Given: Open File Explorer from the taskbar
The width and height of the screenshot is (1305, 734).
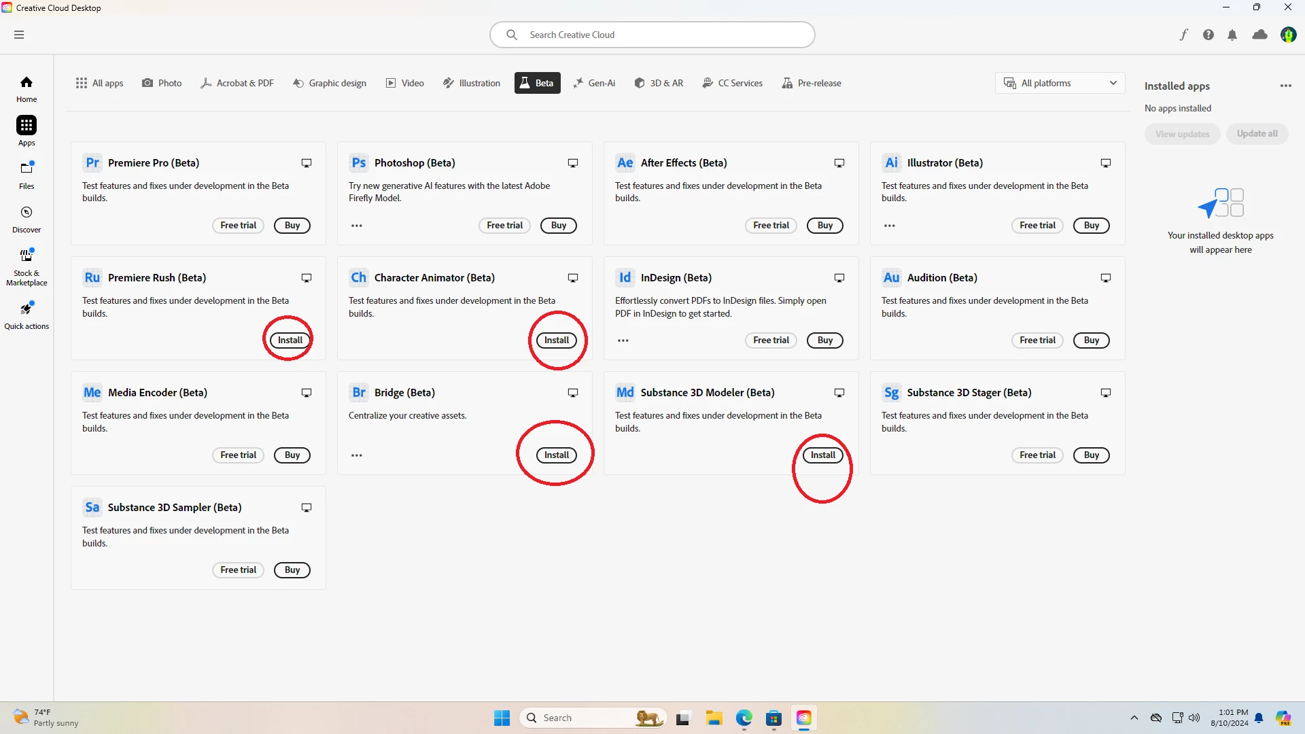Looking at the screenshot, I should click(x=714, y=718).
